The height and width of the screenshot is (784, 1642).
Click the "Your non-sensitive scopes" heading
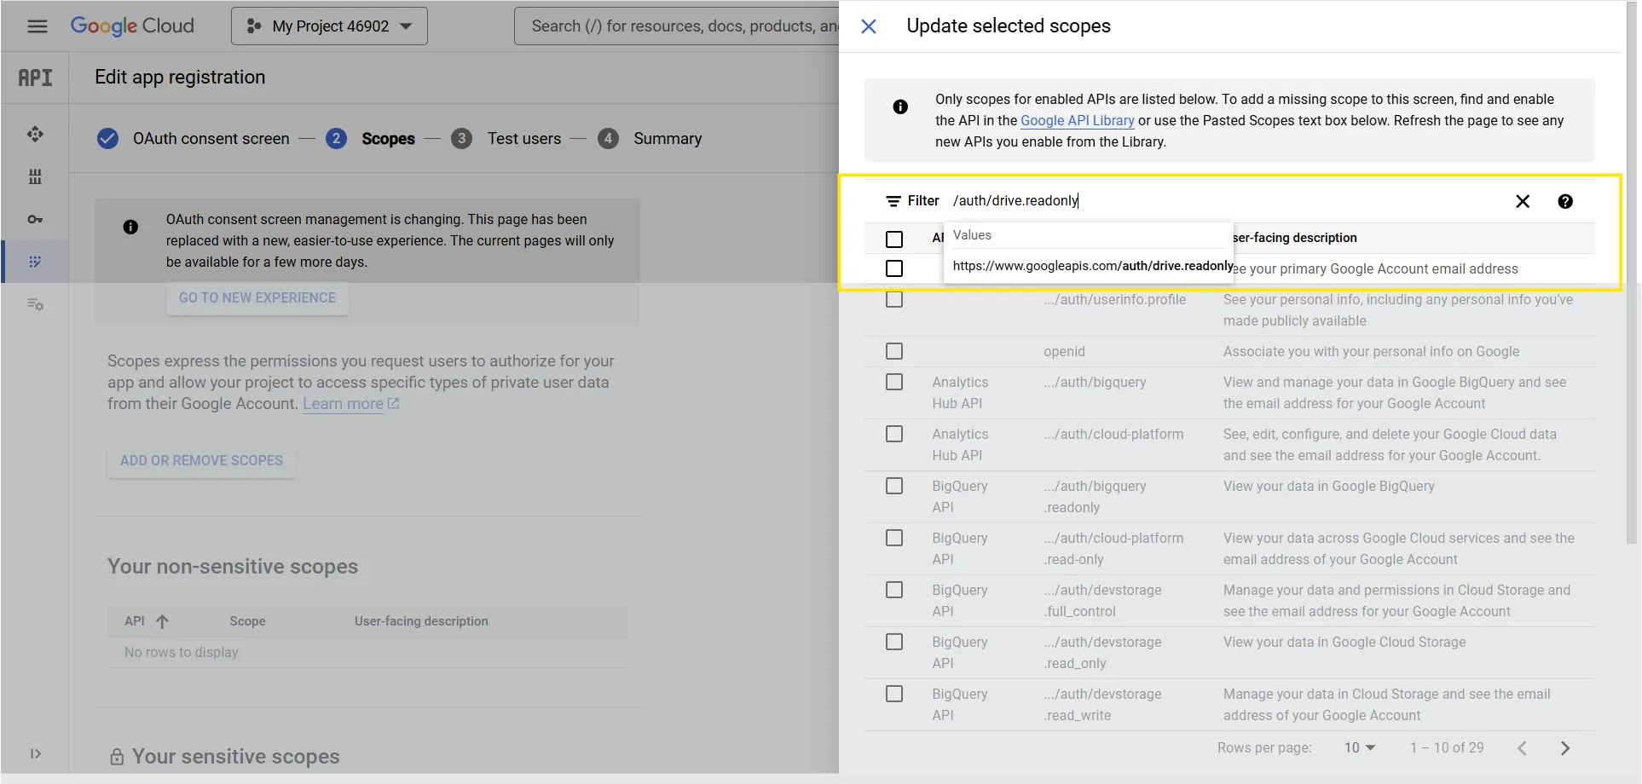pyautogui.click(x=233, y=567)
